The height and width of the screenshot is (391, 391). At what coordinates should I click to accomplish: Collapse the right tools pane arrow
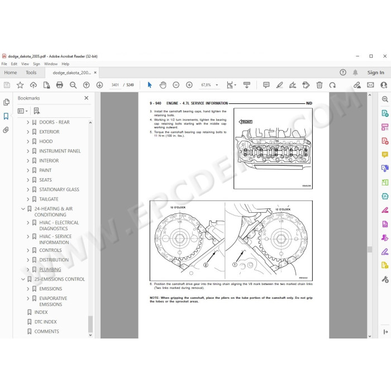pyautogui.click(x=385, y=332)
